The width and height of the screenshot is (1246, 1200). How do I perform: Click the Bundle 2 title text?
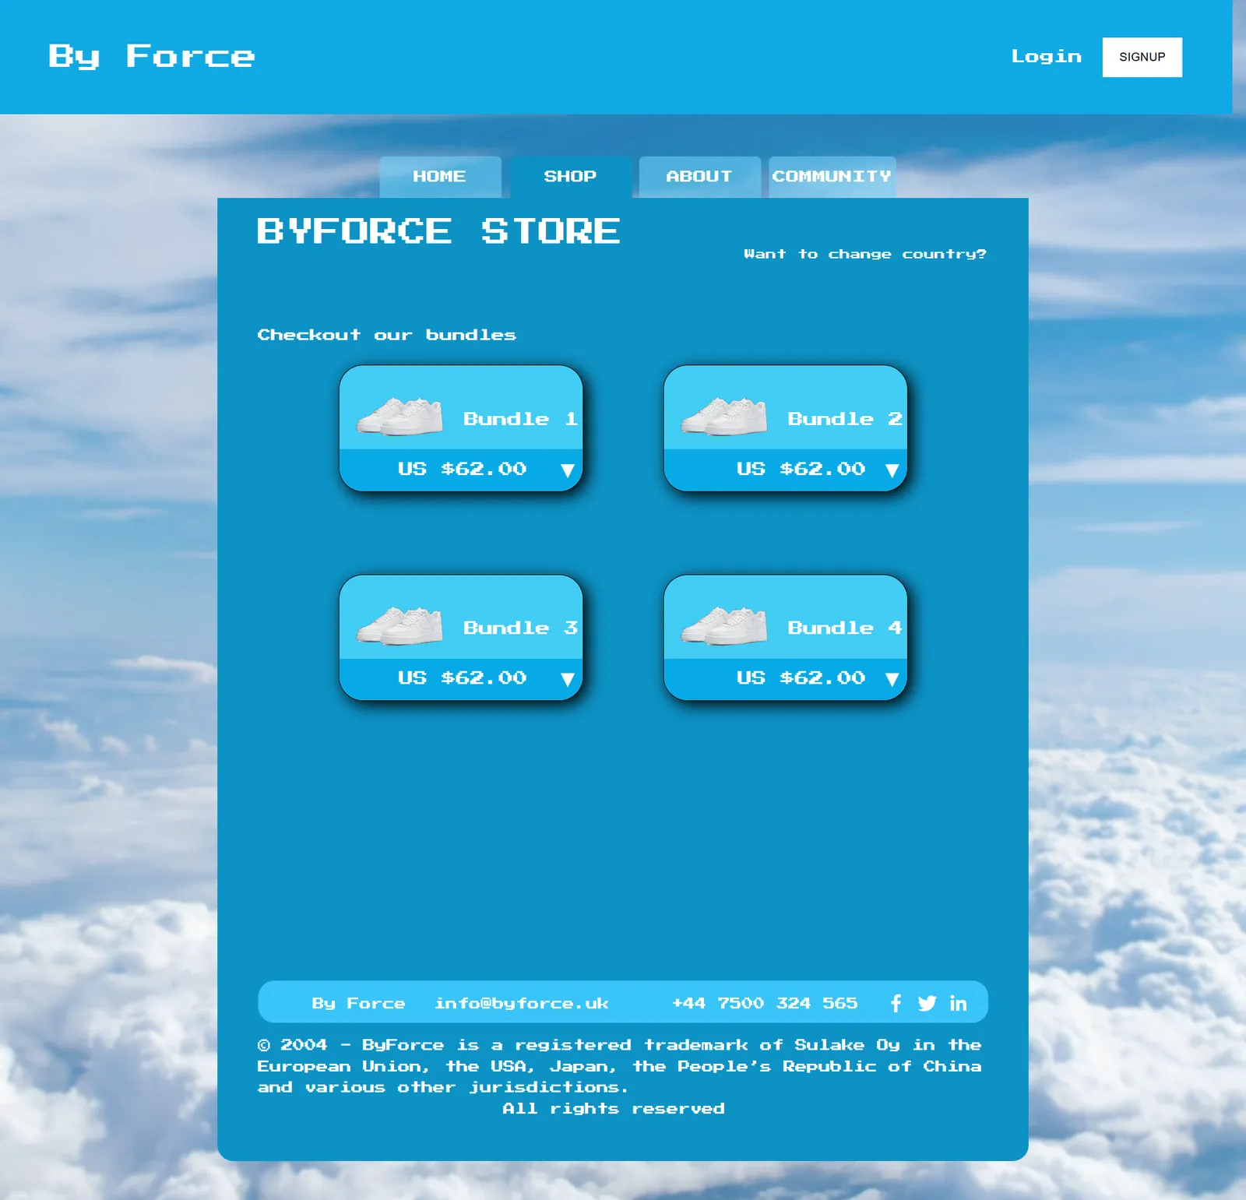click(845, 419)
